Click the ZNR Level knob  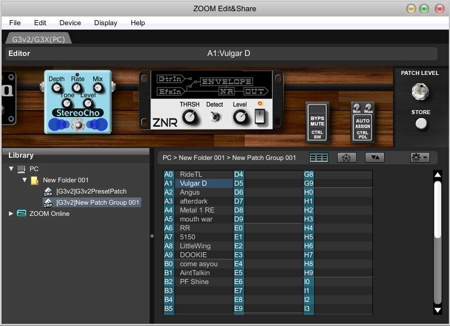pos(240,117)
